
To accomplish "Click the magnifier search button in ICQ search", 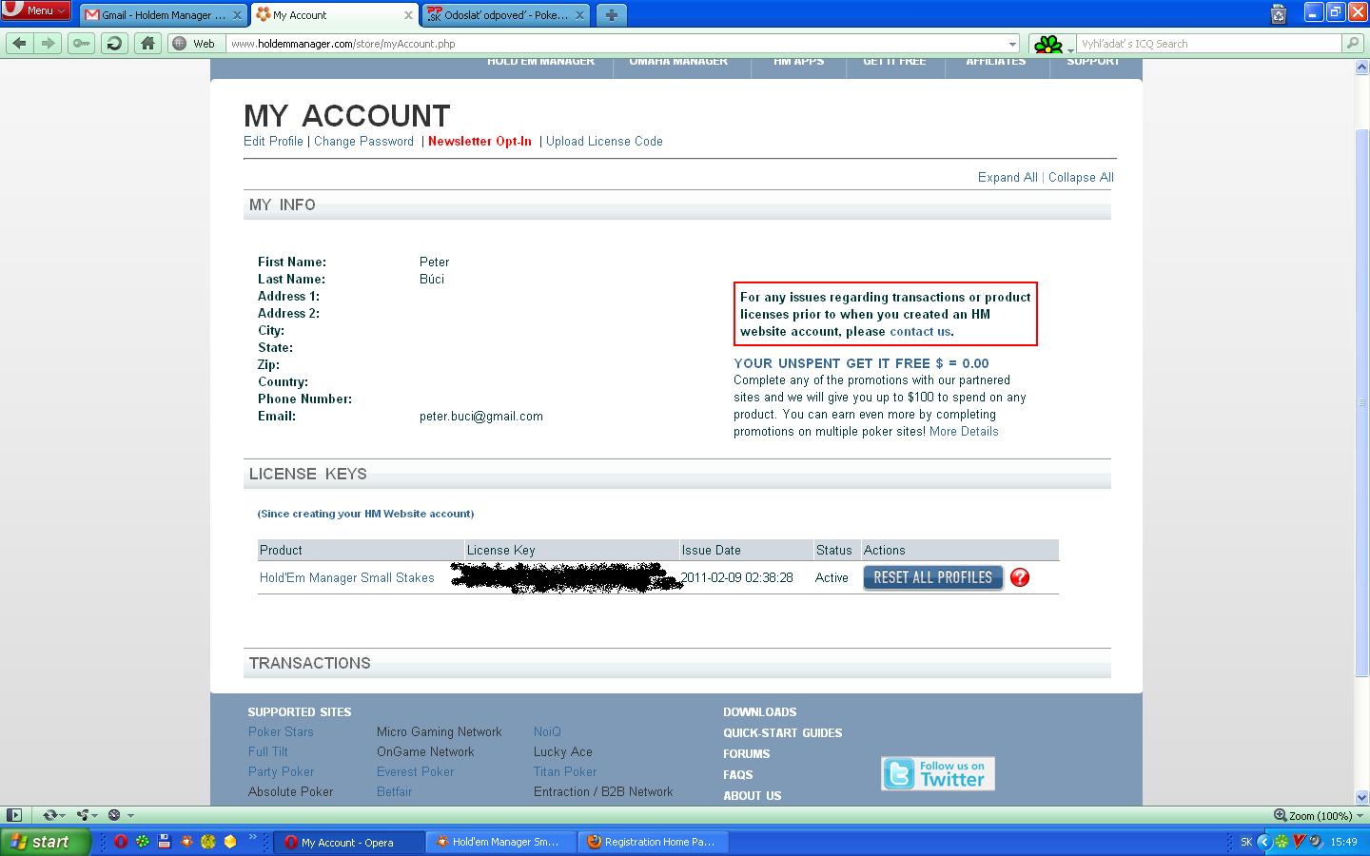I will (x=1352, y=43).
